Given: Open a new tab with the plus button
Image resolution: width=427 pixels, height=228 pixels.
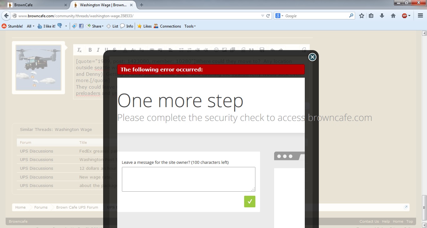Looking at the screenshot, I should coord(142,5).
